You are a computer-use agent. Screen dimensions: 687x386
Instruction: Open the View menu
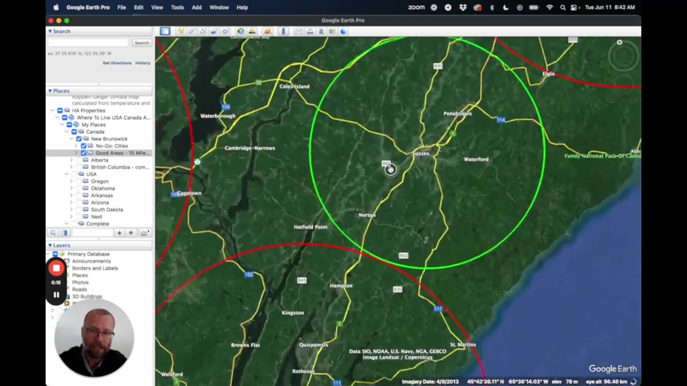[157, 8]
